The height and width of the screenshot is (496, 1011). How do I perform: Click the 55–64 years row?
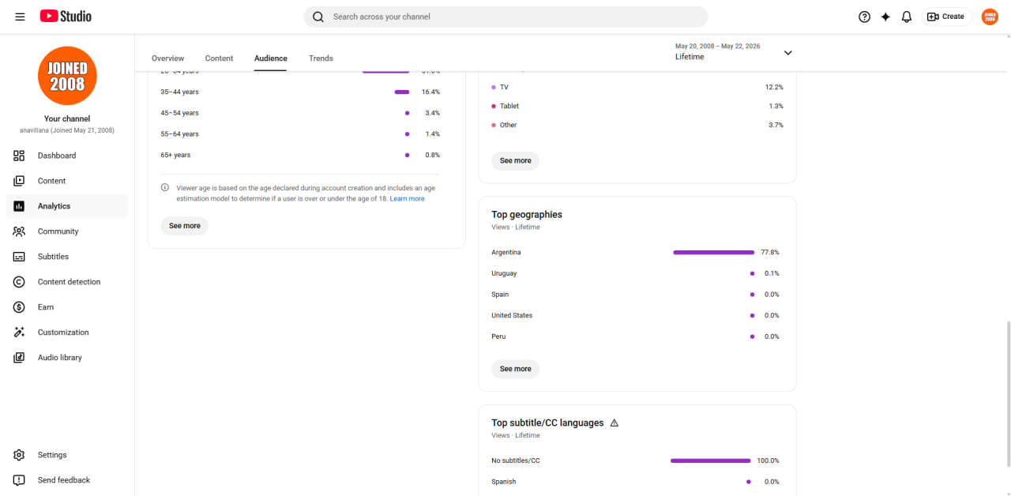[300, 134]
